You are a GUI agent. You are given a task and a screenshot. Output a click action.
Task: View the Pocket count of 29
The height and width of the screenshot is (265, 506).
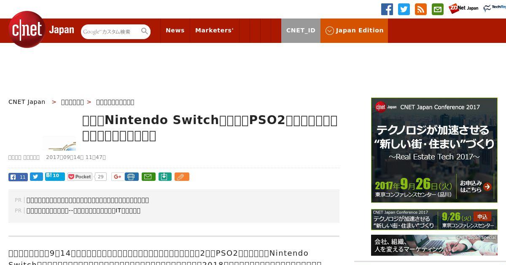(100, 177)
